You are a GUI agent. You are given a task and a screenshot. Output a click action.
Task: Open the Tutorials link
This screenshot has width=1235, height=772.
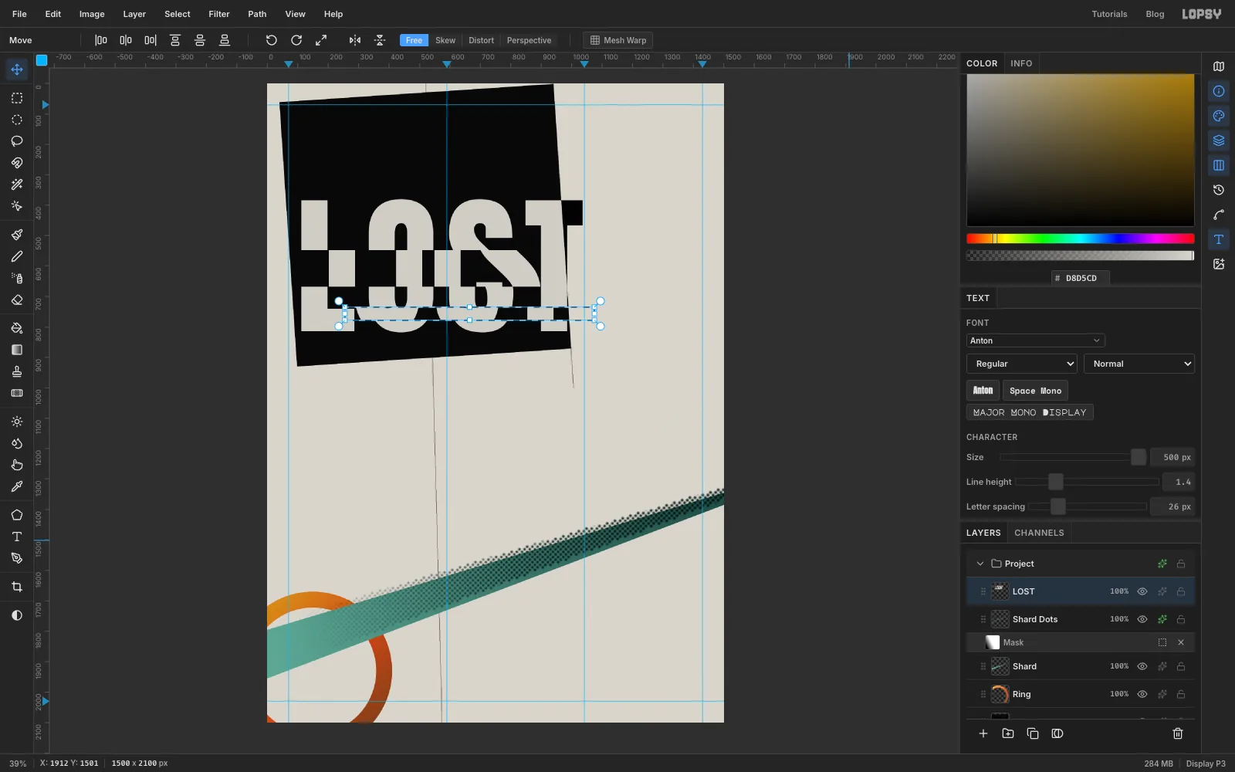coord(1109,14)
